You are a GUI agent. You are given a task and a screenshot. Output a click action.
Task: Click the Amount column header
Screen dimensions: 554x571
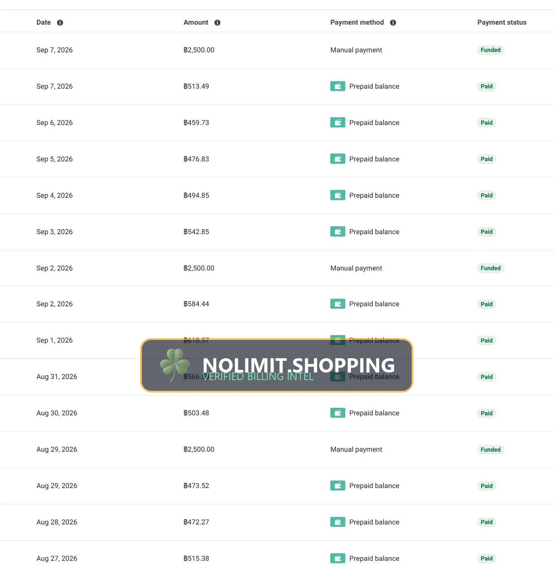point(196,22)
